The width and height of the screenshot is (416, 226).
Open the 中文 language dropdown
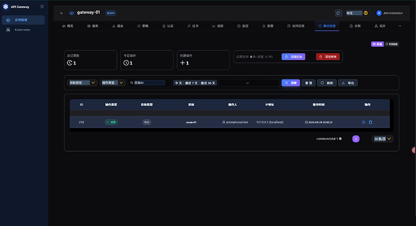(357, 13)
